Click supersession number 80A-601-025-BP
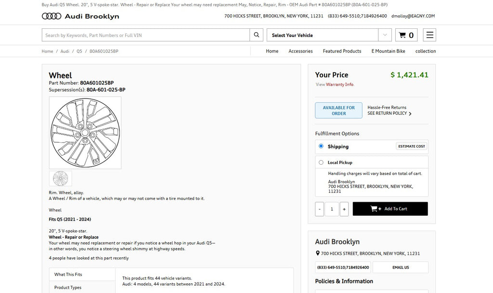Viewport: 493px width, 293px height. click(x=106, y=90)
